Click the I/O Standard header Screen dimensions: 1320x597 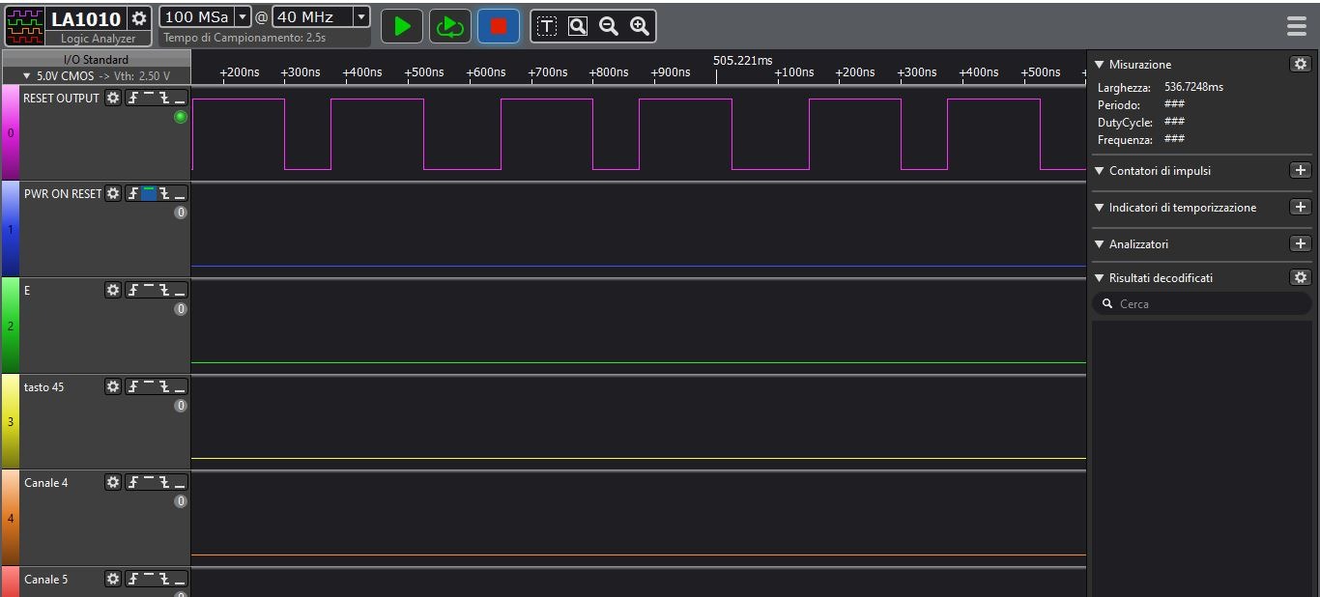coord(96,60)
